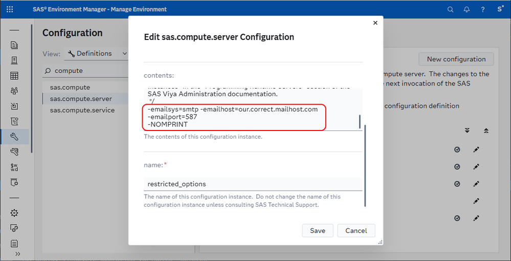Click the bottom-most check-circle icon

[x=457, y=218]
